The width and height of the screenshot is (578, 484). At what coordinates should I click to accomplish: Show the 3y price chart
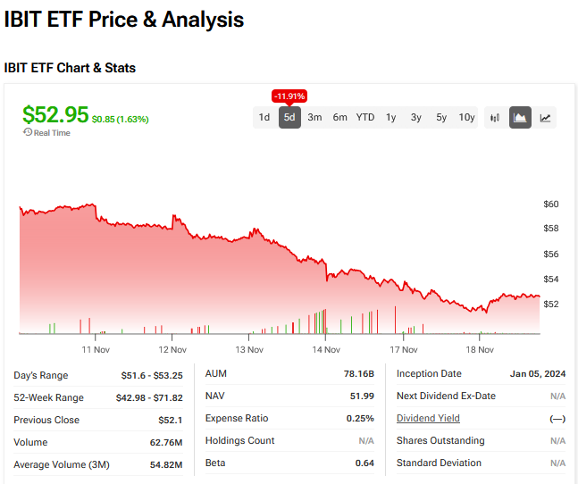(416, 117)
